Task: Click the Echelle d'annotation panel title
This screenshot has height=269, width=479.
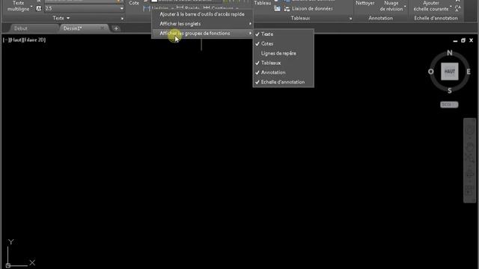Action: pos(436,18)
